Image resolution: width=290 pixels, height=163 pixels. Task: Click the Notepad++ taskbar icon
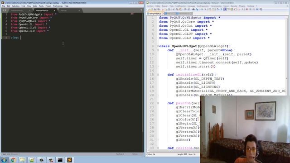click(32, 160)
